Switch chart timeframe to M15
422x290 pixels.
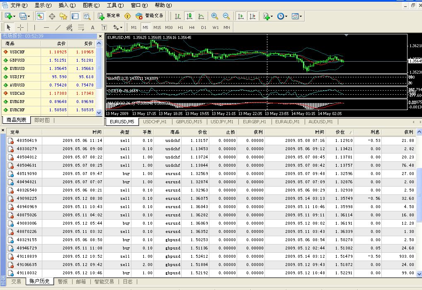157,27
